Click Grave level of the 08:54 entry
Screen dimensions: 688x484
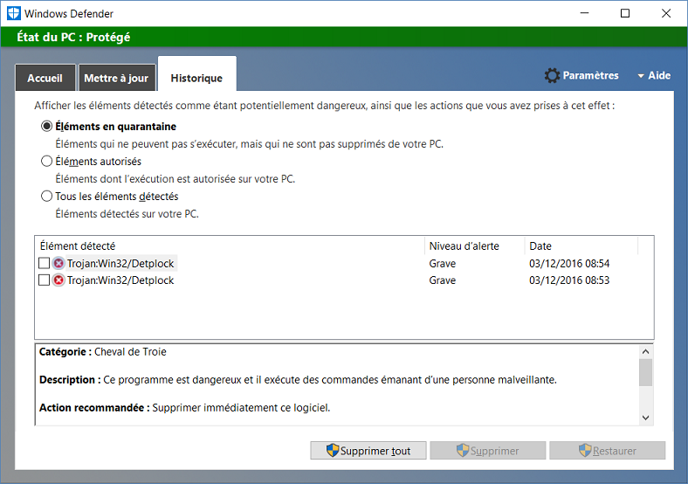coord(443,264)
